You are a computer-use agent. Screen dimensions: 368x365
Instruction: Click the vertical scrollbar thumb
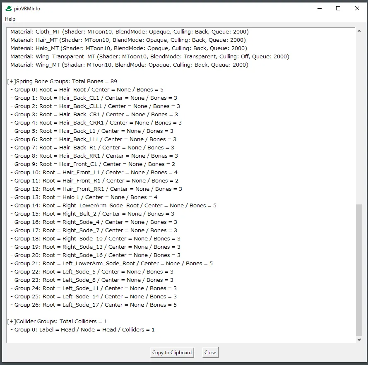point(359,270)
